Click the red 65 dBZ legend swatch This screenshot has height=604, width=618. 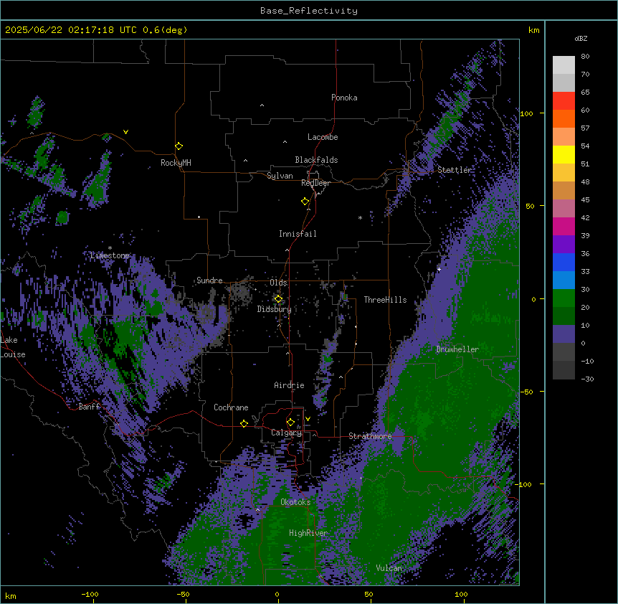click(564, 101)
